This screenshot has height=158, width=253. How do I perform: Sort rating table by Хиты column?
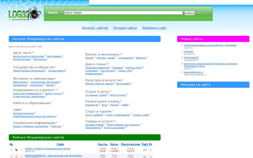click(114, 144)
